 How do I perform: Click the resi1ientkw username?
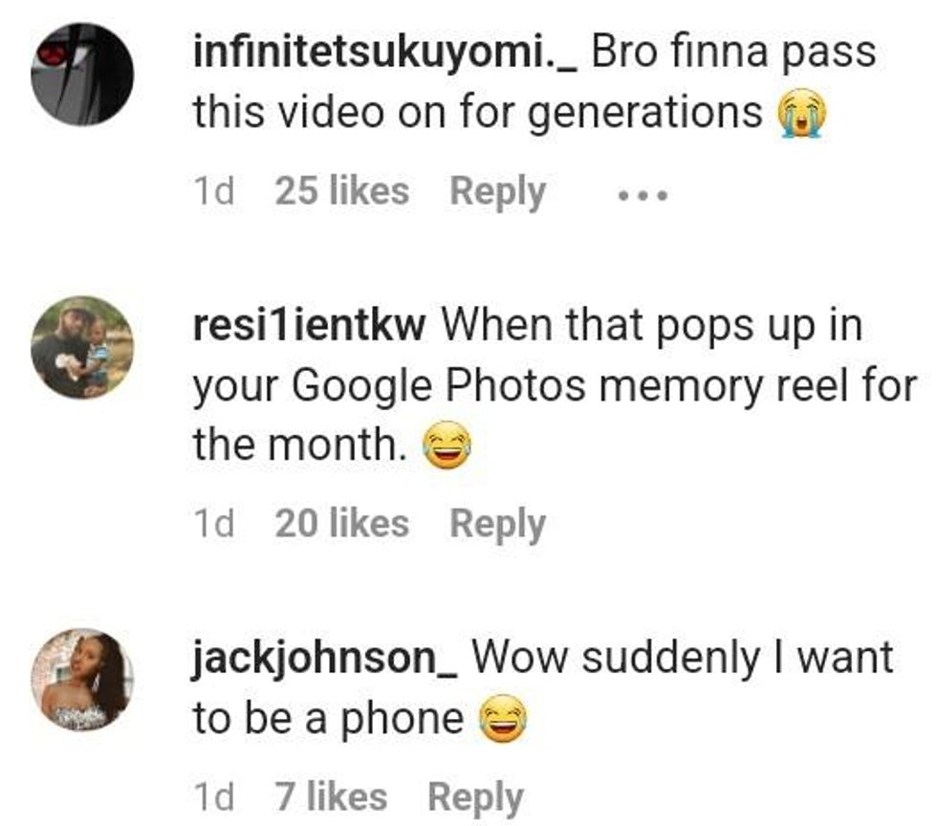coord(309,326)
